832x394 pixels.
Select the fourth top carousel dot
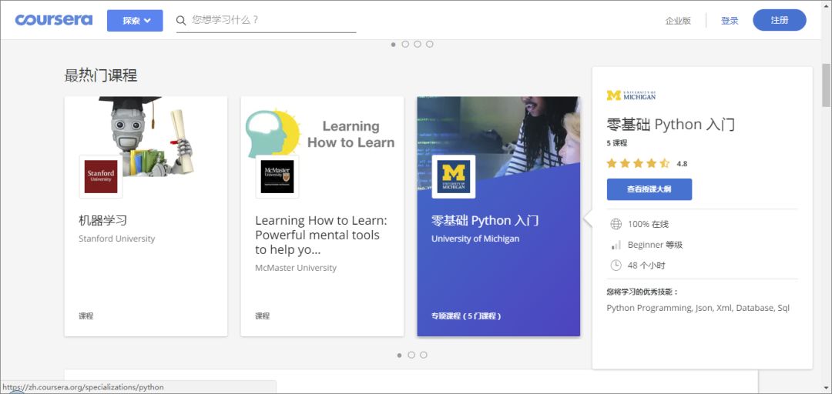click(x=430, y=44)
